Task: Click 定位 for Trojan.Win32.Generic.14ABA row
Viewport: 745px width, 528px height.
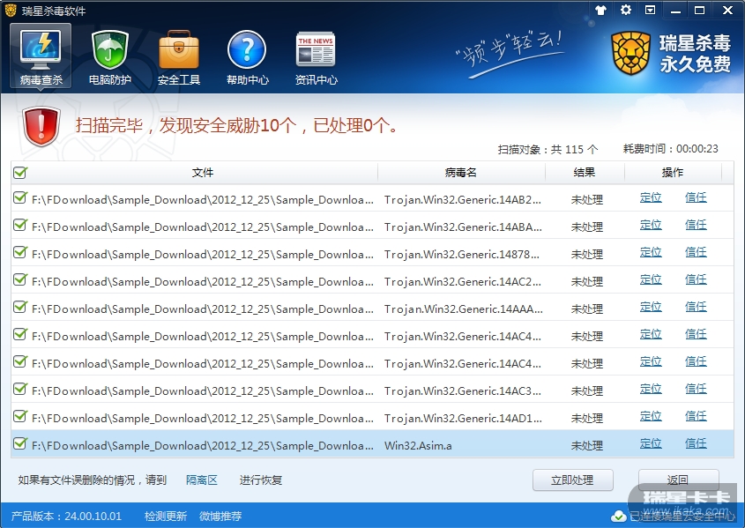Action: click(651, 225)
